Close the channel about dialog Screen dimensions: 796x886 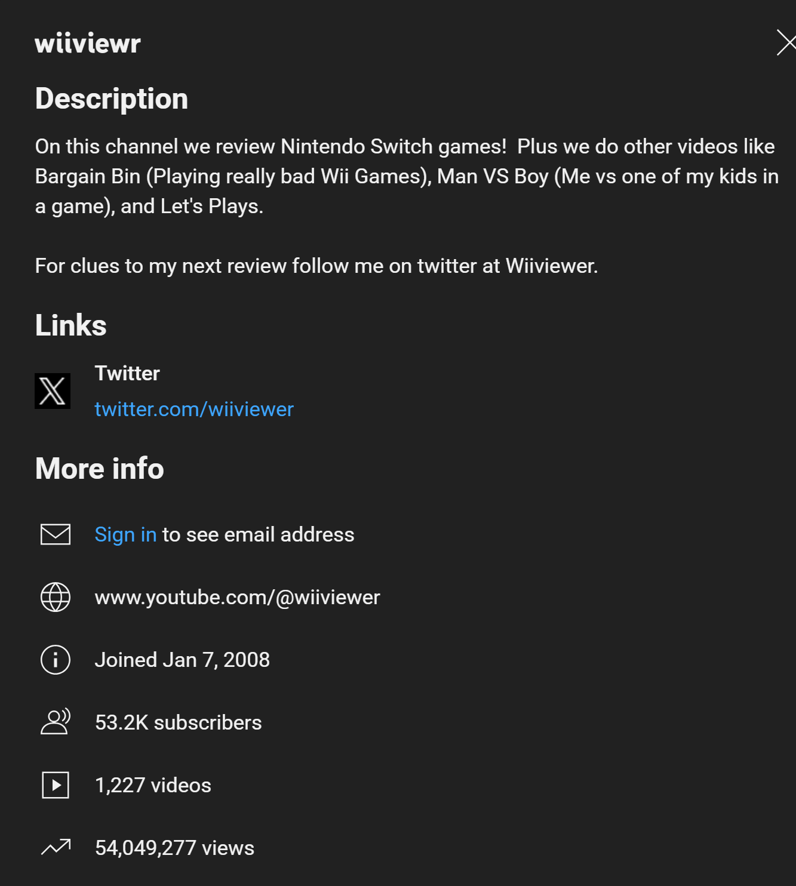click(x=786, y=42)
